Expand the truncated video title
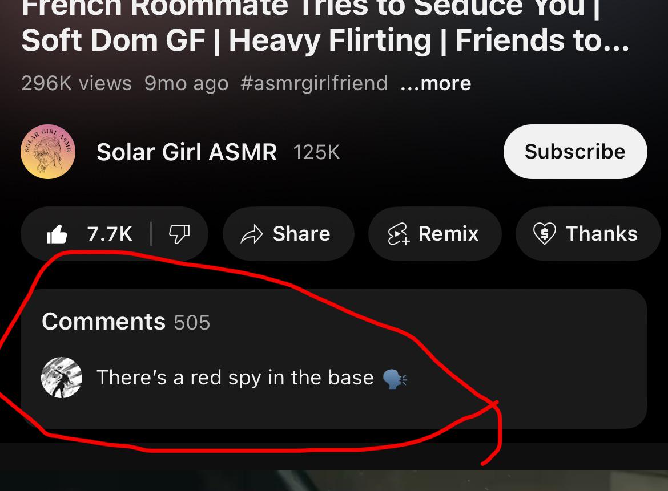The height and width of the screenshot is (491, 668). [325, 26]
